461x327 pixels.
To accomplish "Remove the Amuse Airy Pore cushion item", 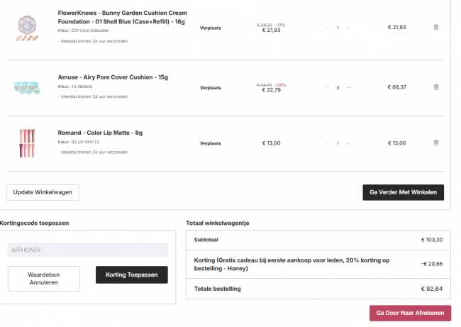I will [x=435, y=87].
